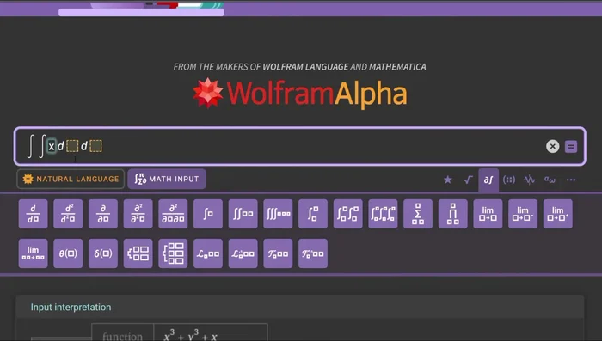
Task: Insert the summation sigma template
Action: point(418,214)
